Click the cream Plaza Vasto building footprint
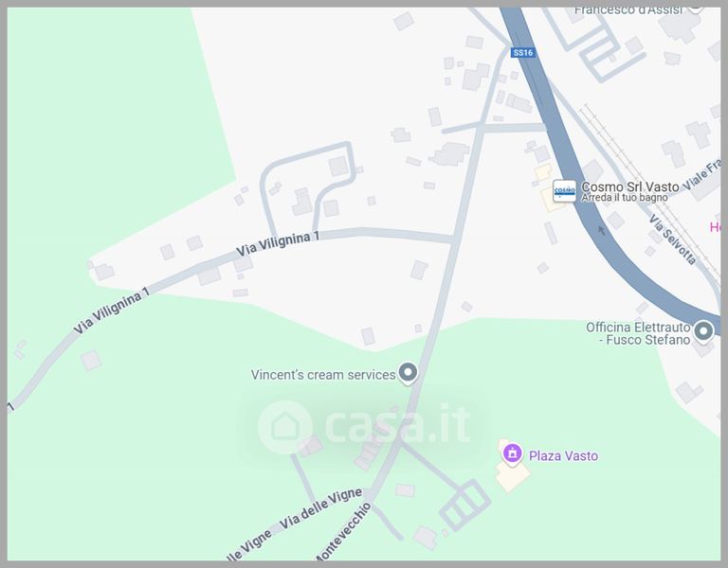The image size is (728, 568). pos(512,476)
